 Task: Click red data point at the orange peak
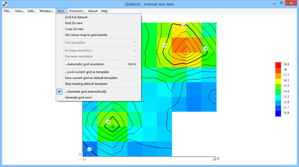(x=186, y=52)
